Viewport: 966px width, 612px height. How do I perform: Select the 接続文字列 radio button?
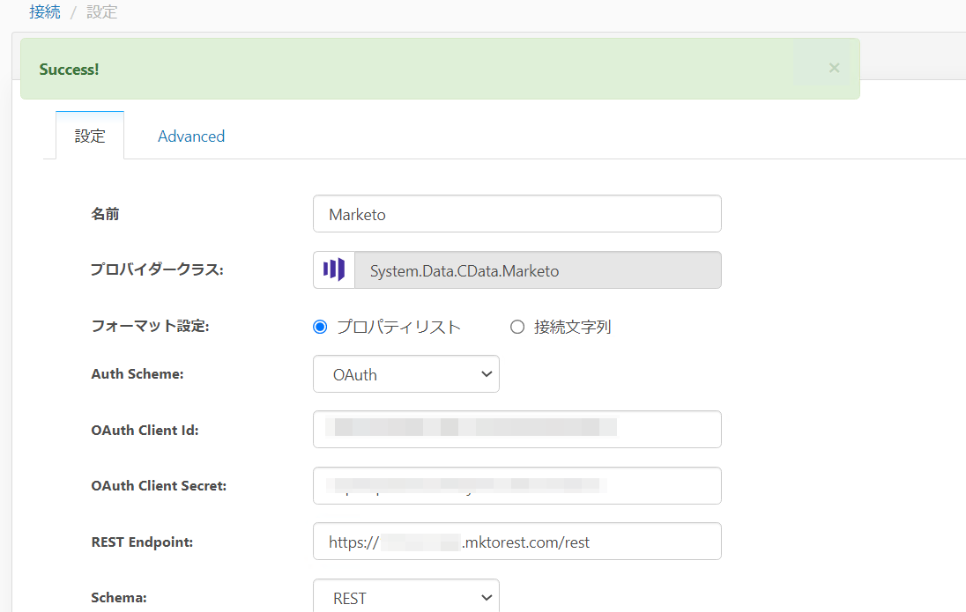click(x=516, y=327)
